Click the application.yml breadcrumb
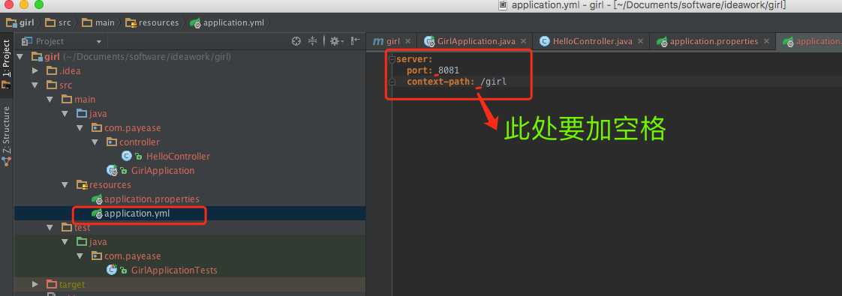This screenshot has height=296, width=842. (x=227, y=22)
